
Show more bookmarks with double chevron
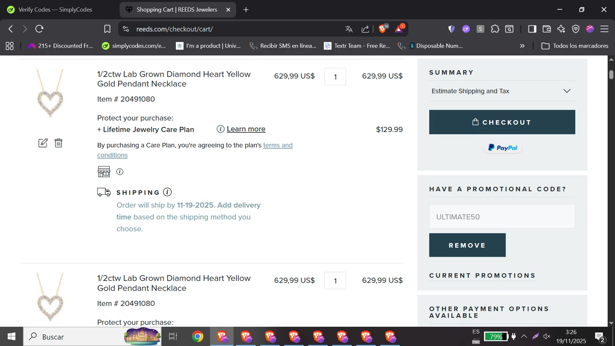522,46
